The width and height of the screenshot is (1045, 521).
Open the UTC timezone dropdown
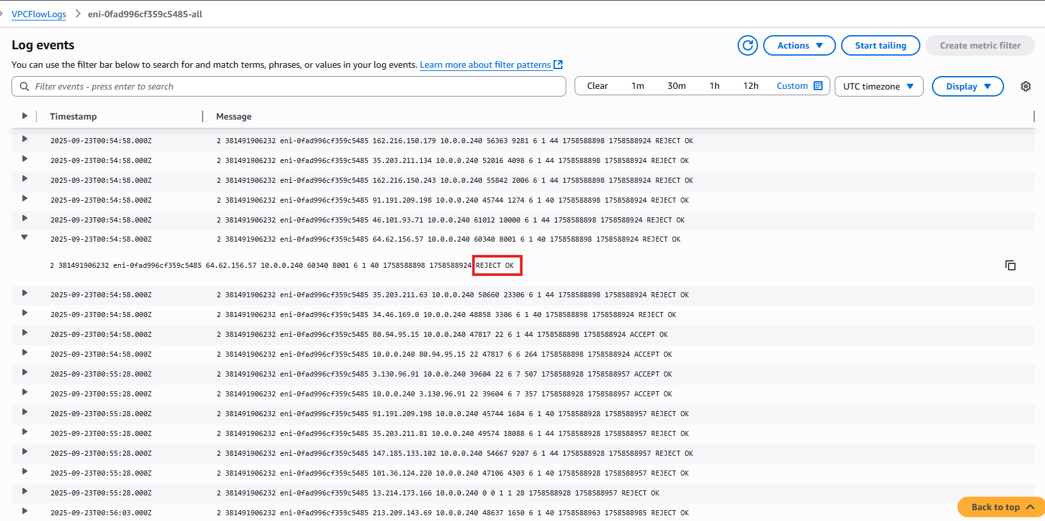(x=878, y=86)
